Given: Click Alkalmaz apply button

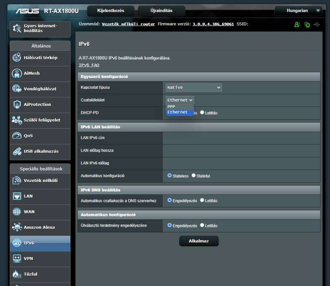Looking at the screenshot, I should [199, 241].
